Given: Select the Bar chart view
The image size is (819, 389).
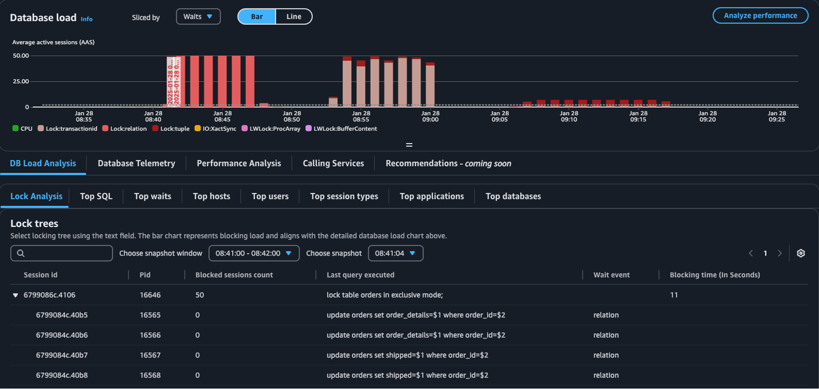Looking at the screenshot, I should point(257,17).
